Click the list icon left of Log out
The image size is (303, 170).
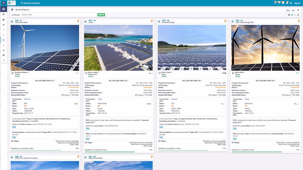(x=291, y=3)
